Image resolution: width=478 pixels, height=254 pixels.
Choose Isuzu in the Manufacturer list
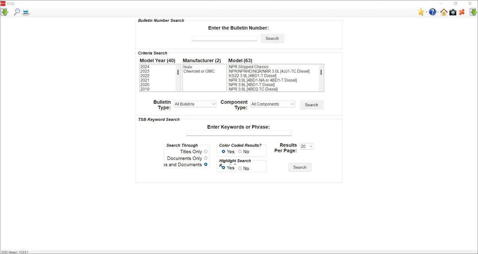(x=188, y=67)
